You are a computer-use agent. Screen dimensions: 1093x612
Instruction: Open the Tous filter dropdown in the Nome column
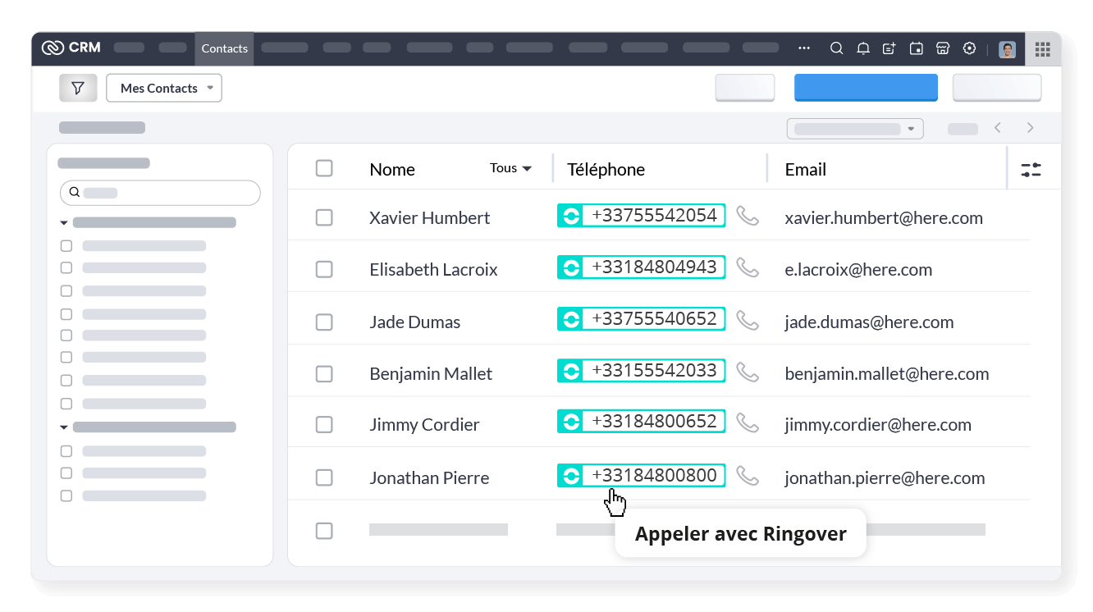510,167
